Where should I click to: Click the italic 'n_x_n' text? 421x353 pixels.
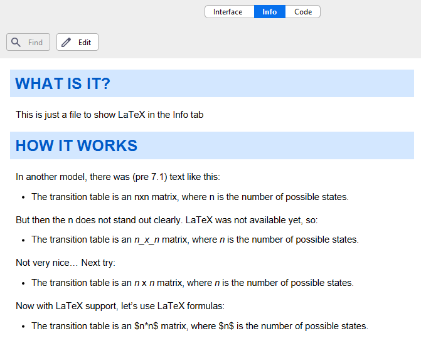click(147, 240)
